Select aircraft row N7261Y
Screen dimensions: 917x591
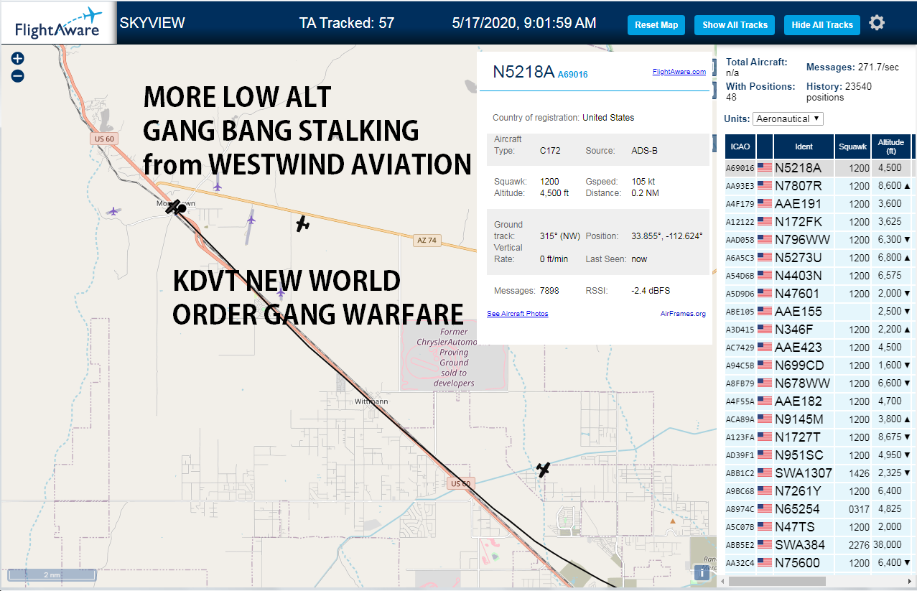(x=818, y=491)
